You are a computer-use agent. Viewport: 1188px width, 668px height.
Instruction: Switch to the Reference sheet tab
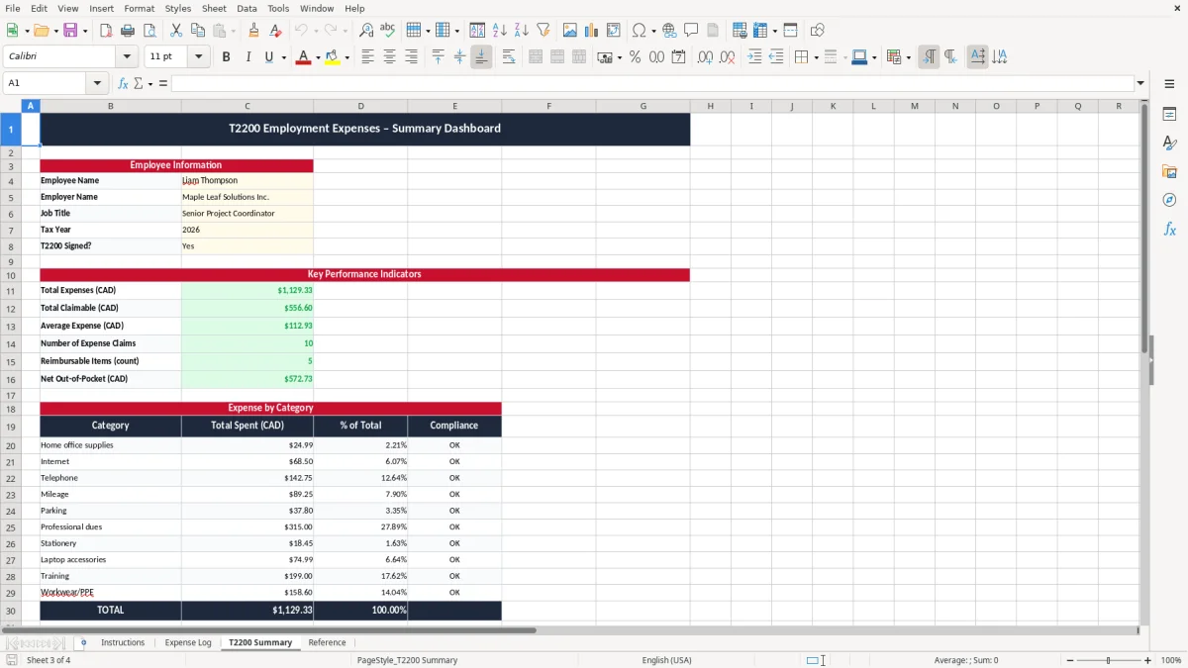click(327, 642)
